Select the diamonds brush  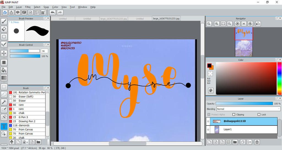click(x=27, y=126)
